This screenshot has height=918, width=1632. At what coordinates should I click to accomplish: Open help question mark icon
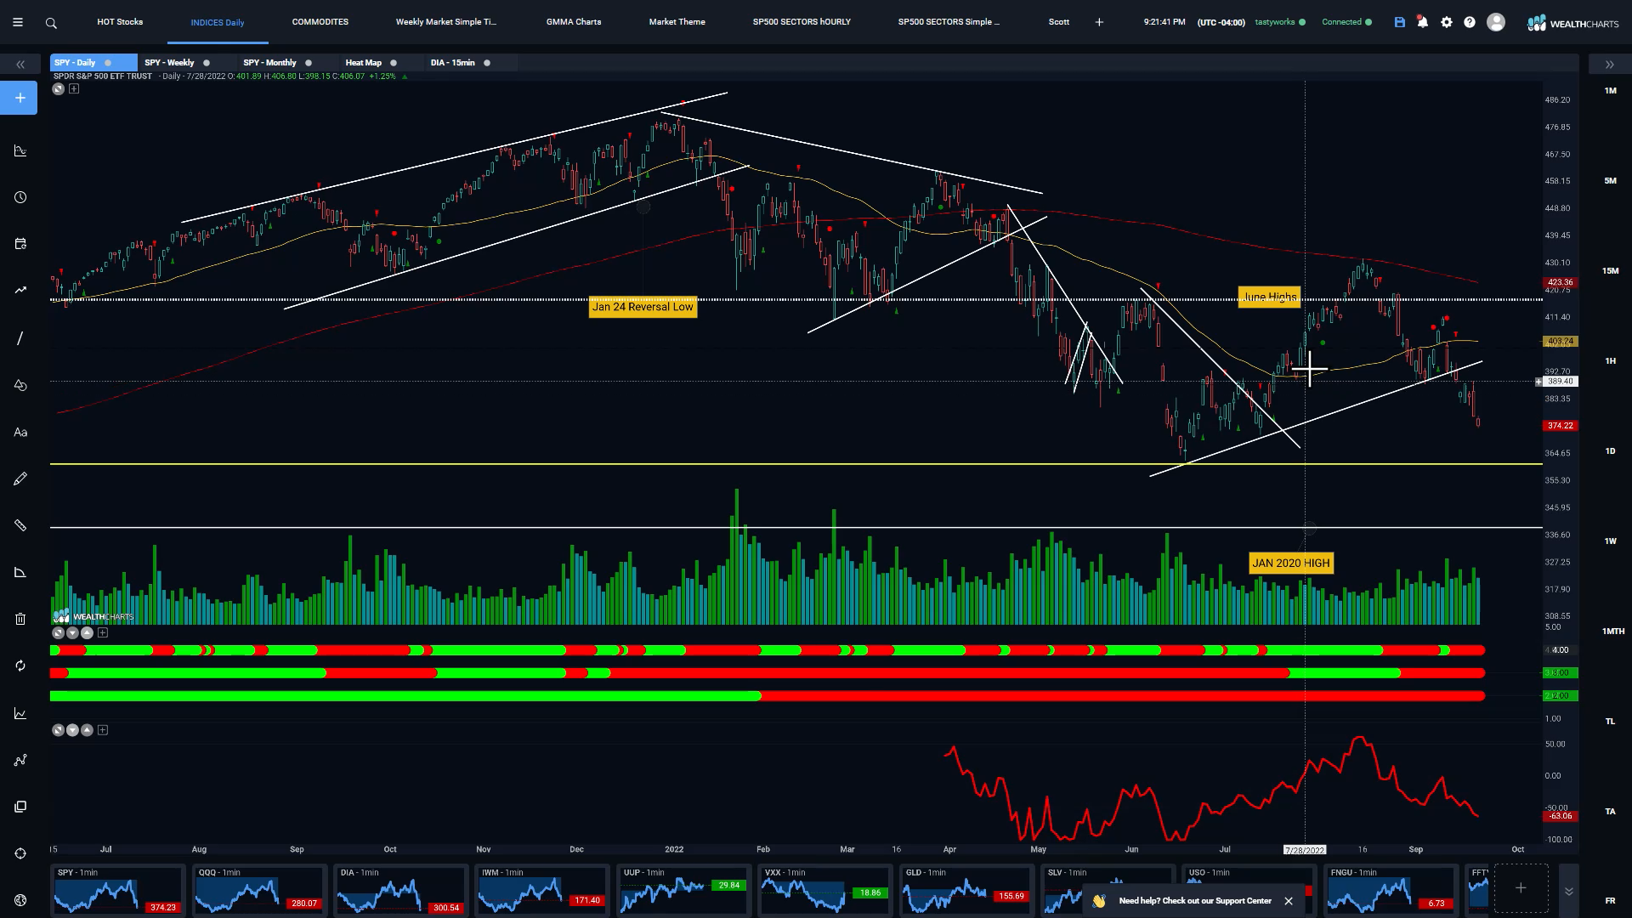click(1470, 22)
